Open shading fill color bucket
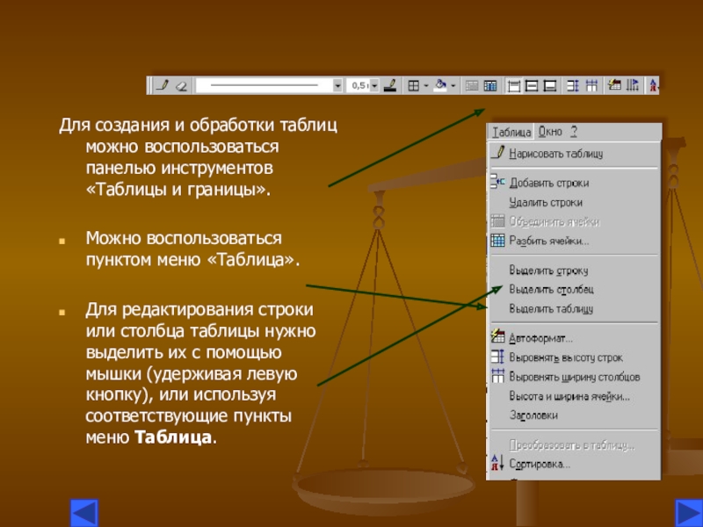 point(441,85)
